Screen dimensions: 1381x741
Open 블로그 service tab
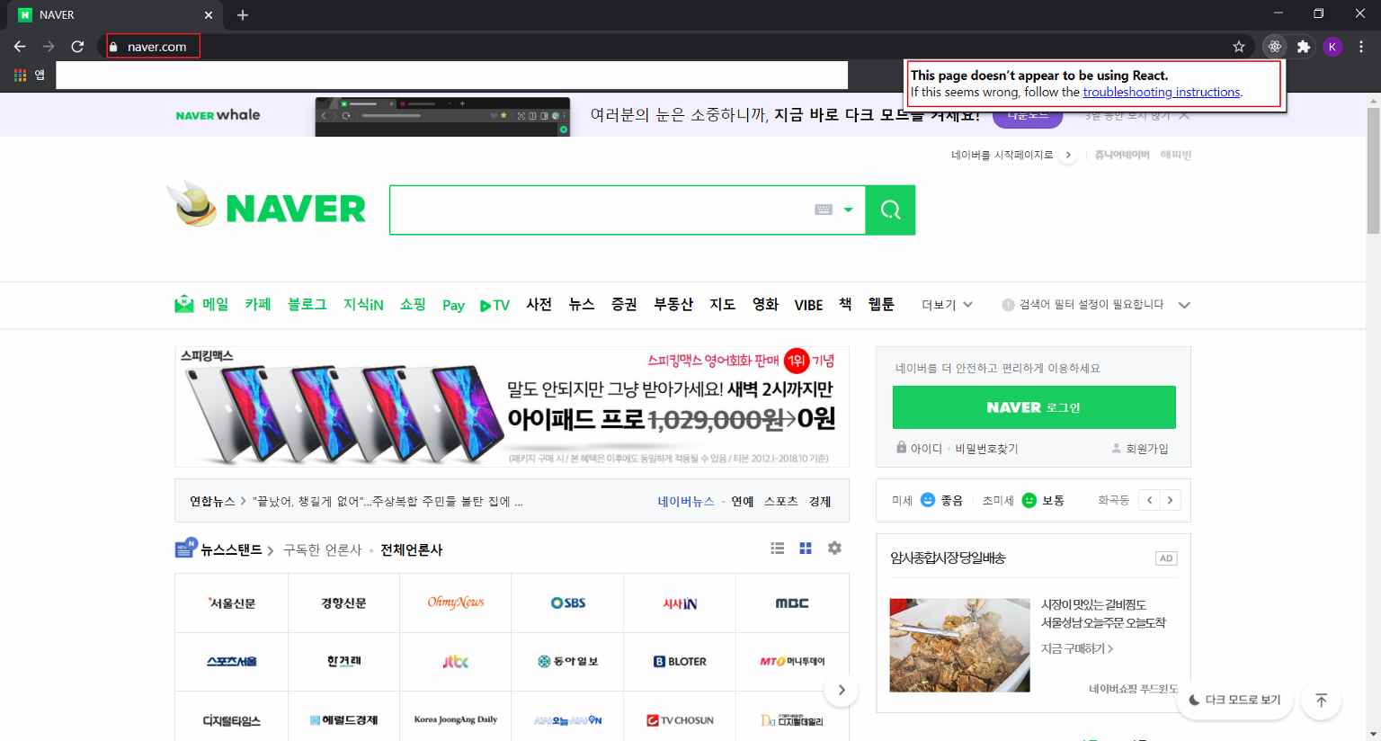(x=307, y=304)
